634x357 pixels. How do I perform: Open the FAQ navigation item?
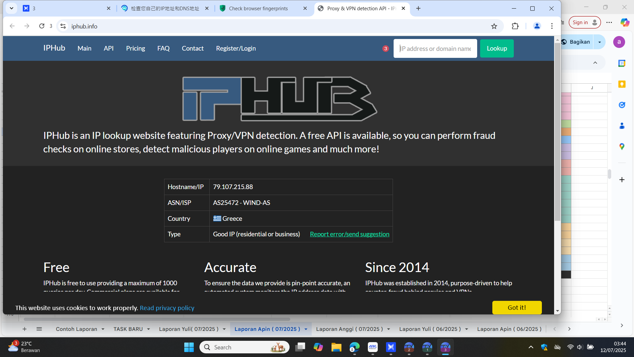163,49
